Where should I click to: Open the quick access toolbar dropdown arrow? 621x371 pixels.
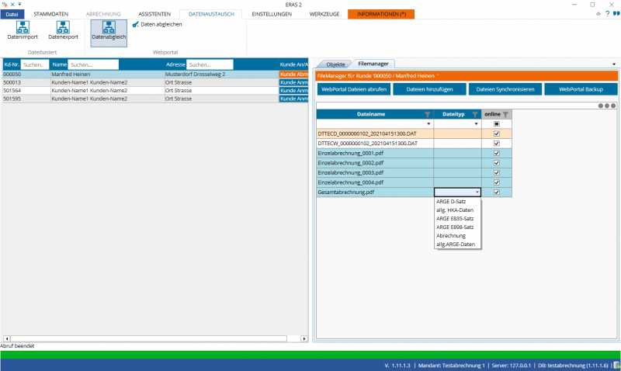[x=19, y=5]
